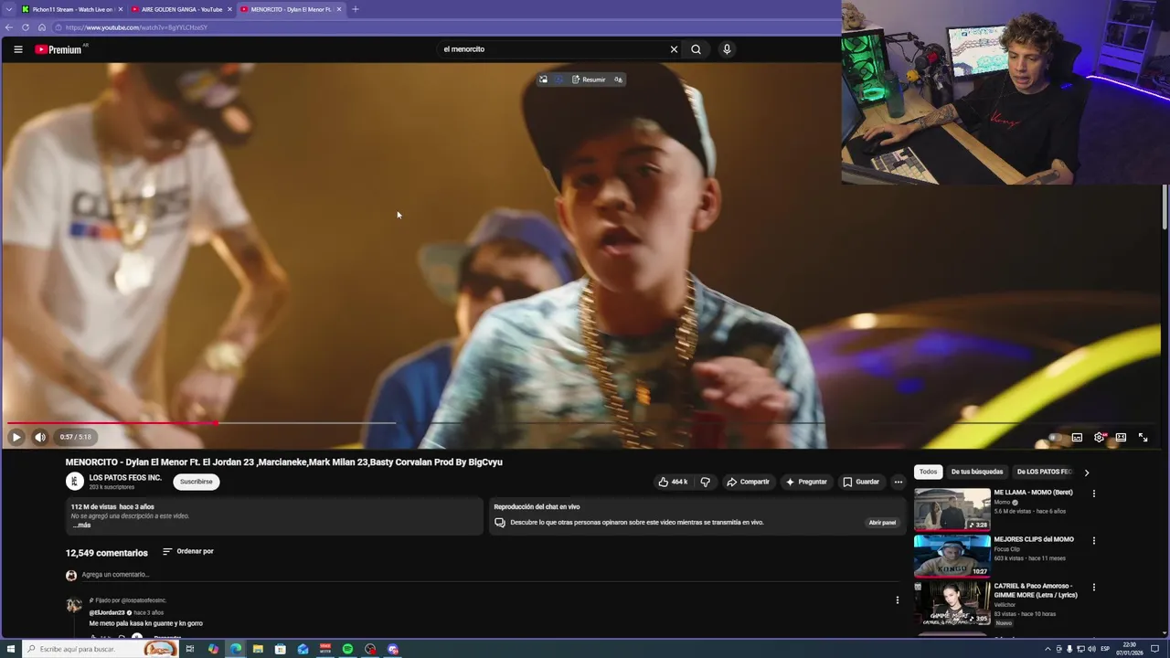Open LOS PATOS FEOS INC. channel name

[125, 477]
